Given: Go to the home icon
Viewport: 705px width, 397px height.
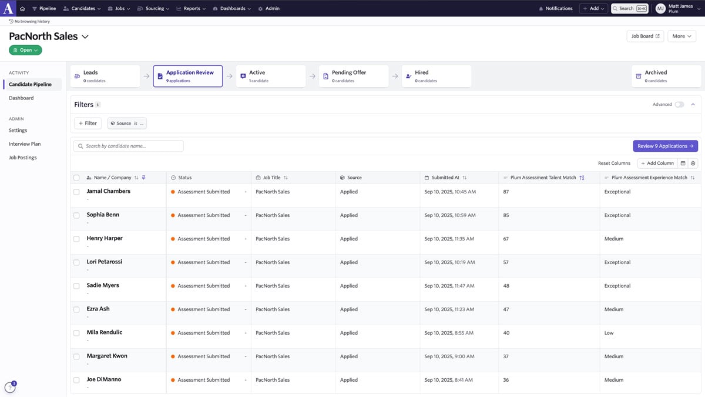Looking at the screenshot, I should (22, 9).
